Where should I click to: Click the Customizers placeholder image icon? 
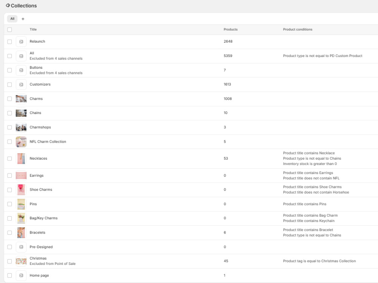(21, 85)
